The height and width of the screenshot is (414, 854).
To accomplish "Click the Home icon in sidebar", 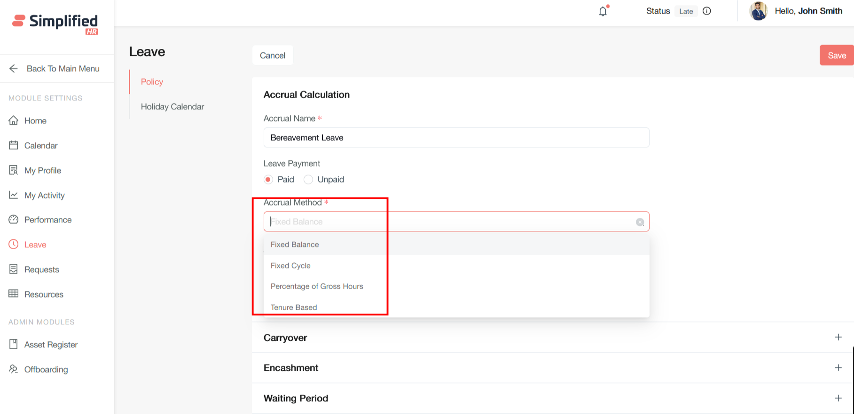I will point(14,121).
